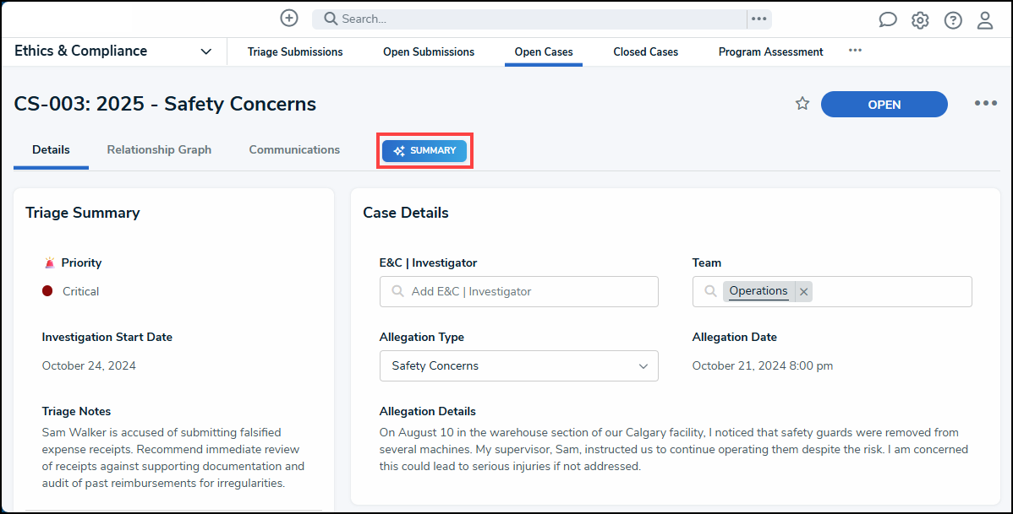Click the plus create-new icon
The width and height of the screenshot is (1013, 514).
point(289,19)
